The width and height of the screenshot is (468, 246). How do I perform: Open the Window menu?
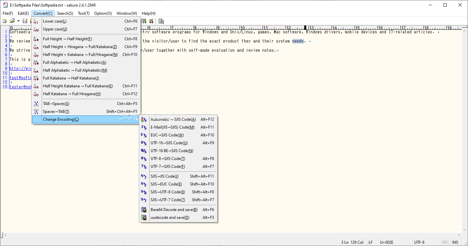[x=127, y=13]
